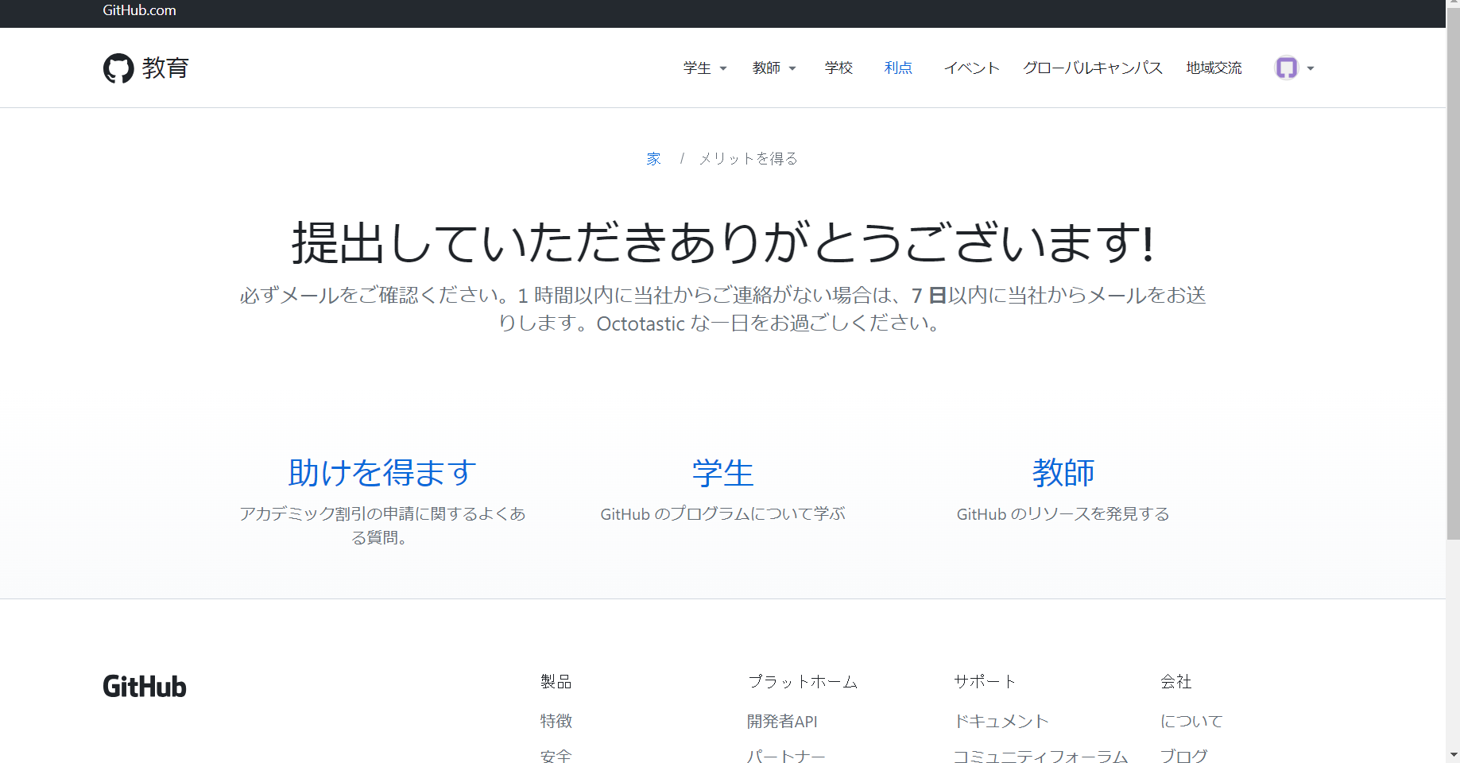
Task: Click the 製品 footer column heading
Action: click(x=556, y=681)
